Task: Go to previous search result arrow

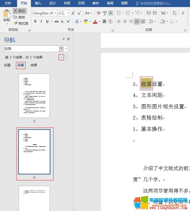Action: point(61,57)
